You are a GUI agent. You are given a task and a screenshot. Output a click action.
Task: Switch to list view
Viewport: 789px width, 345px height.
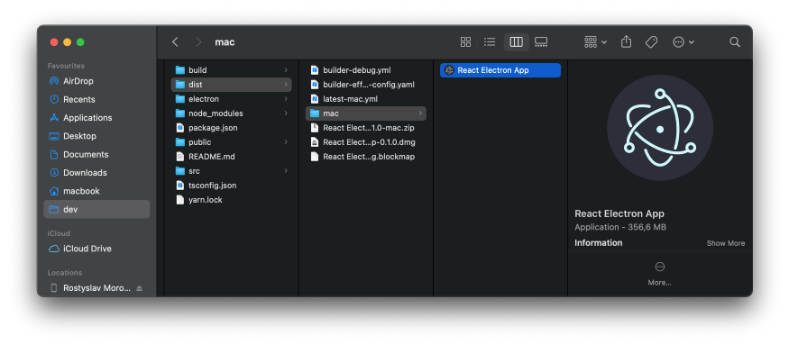(x=490, y=42)
